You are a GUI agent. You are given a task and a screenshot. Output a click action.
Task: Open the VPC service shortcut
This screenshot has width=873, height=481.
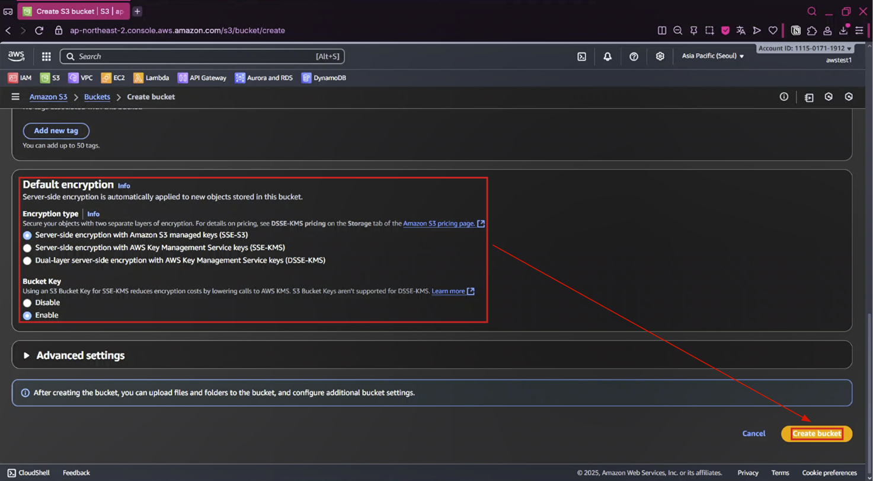[x=81, y=78]
